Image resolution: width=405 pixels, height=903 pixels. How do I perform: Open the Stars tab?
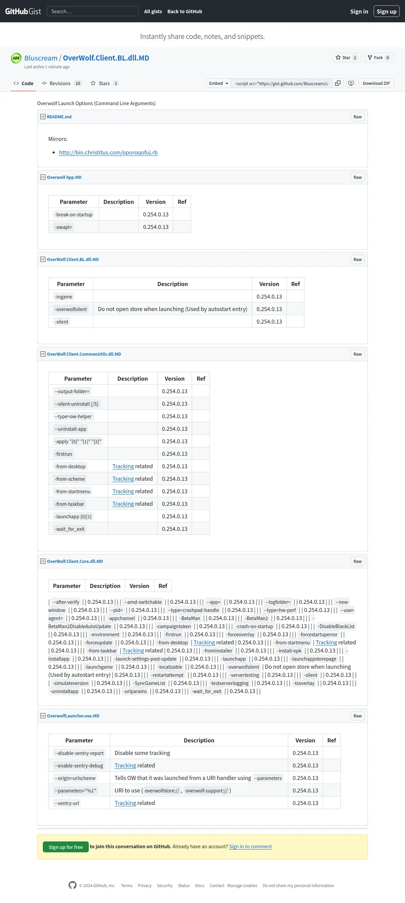(105, 84)
